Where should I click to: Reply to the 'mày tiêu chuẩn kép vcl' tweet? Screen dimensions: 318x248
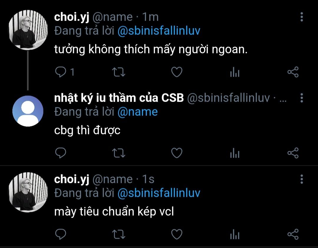coord(61,234)
